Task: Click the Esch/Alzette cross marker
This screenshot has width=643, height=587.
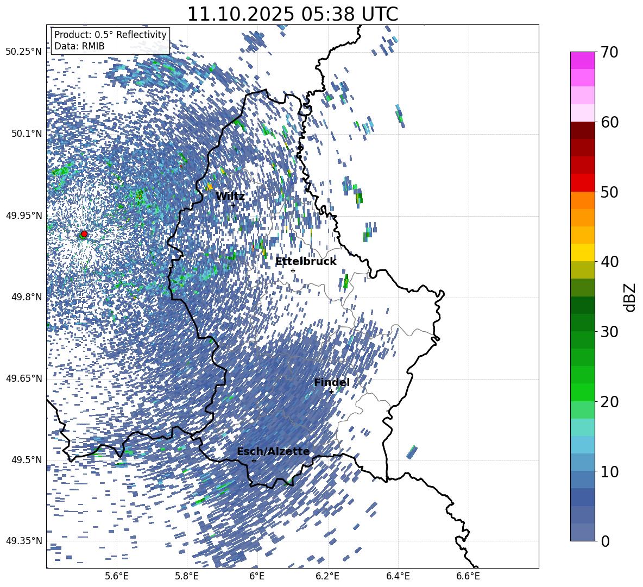Action: (254, 460)
